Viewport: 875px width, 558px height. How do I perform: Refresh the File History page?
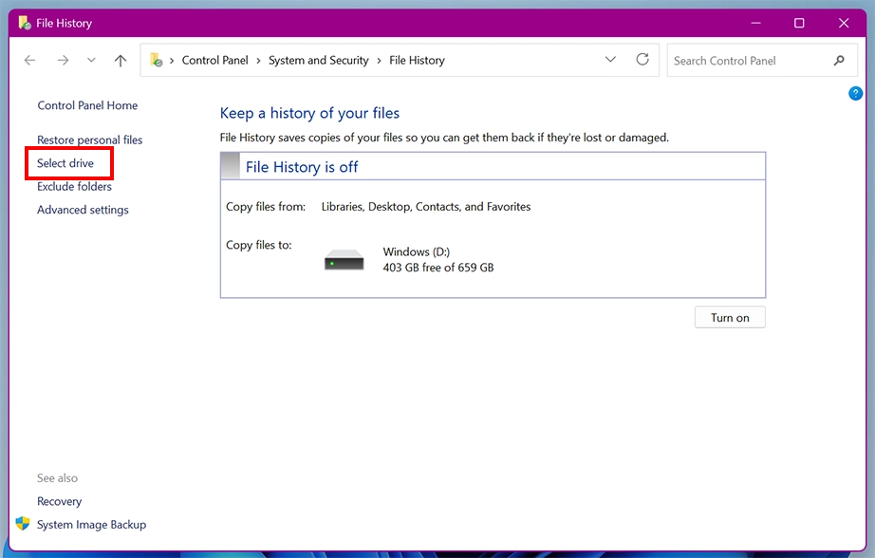coord(642,59)
